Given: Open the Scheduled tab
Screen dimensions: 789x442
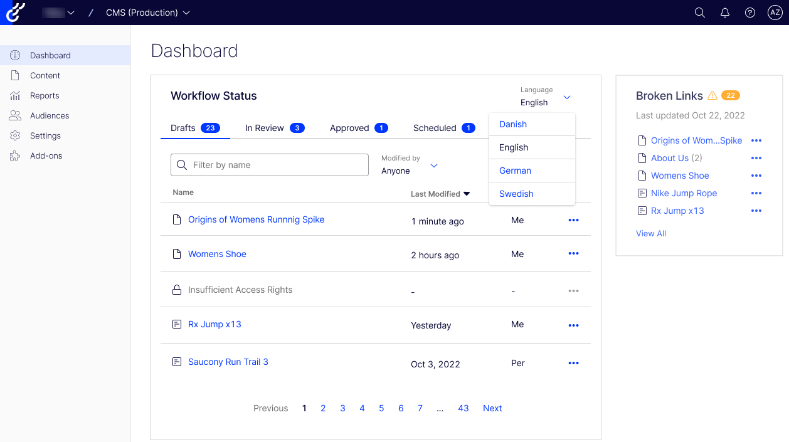Looking at the screenshot, I should tap(435, 127).
